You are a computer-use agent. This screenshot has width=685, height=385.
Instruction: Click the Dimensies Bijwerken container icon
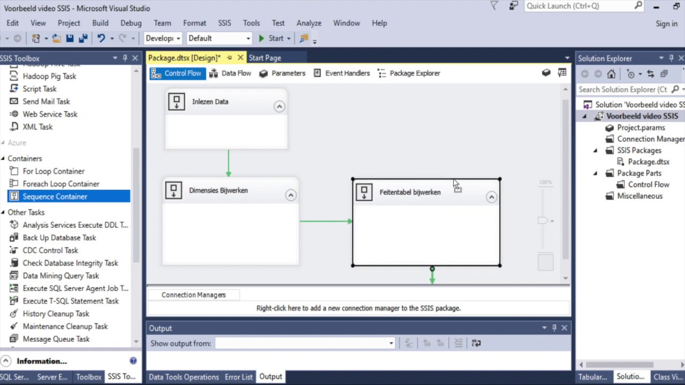click(x=173, y=191)
